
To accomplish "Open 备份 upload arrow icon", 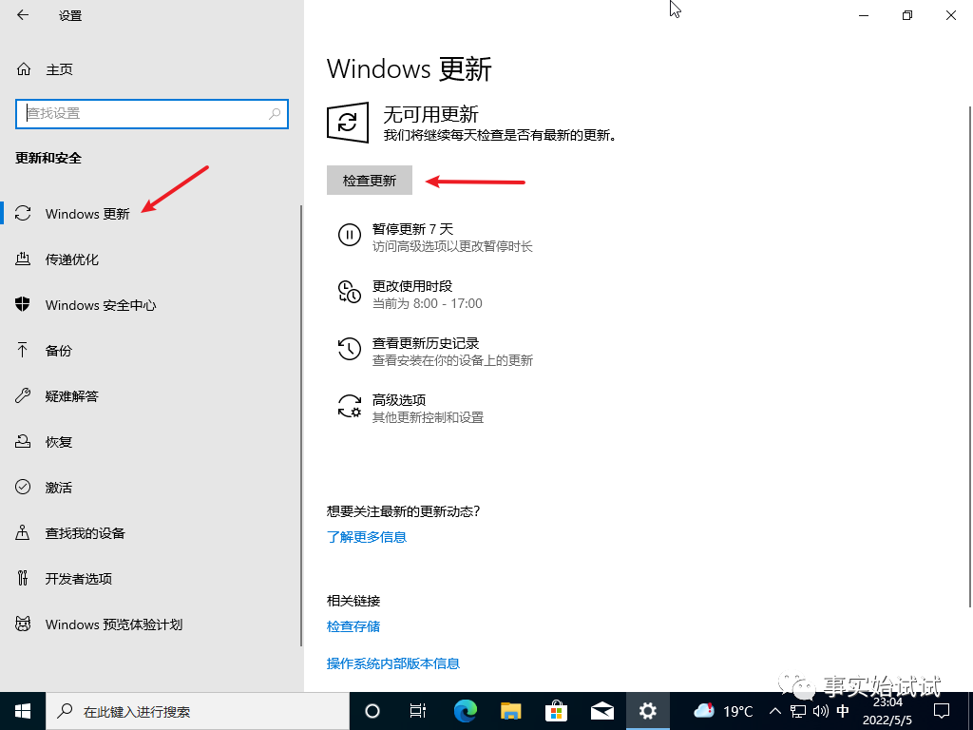I will click(x=23, y=350).
